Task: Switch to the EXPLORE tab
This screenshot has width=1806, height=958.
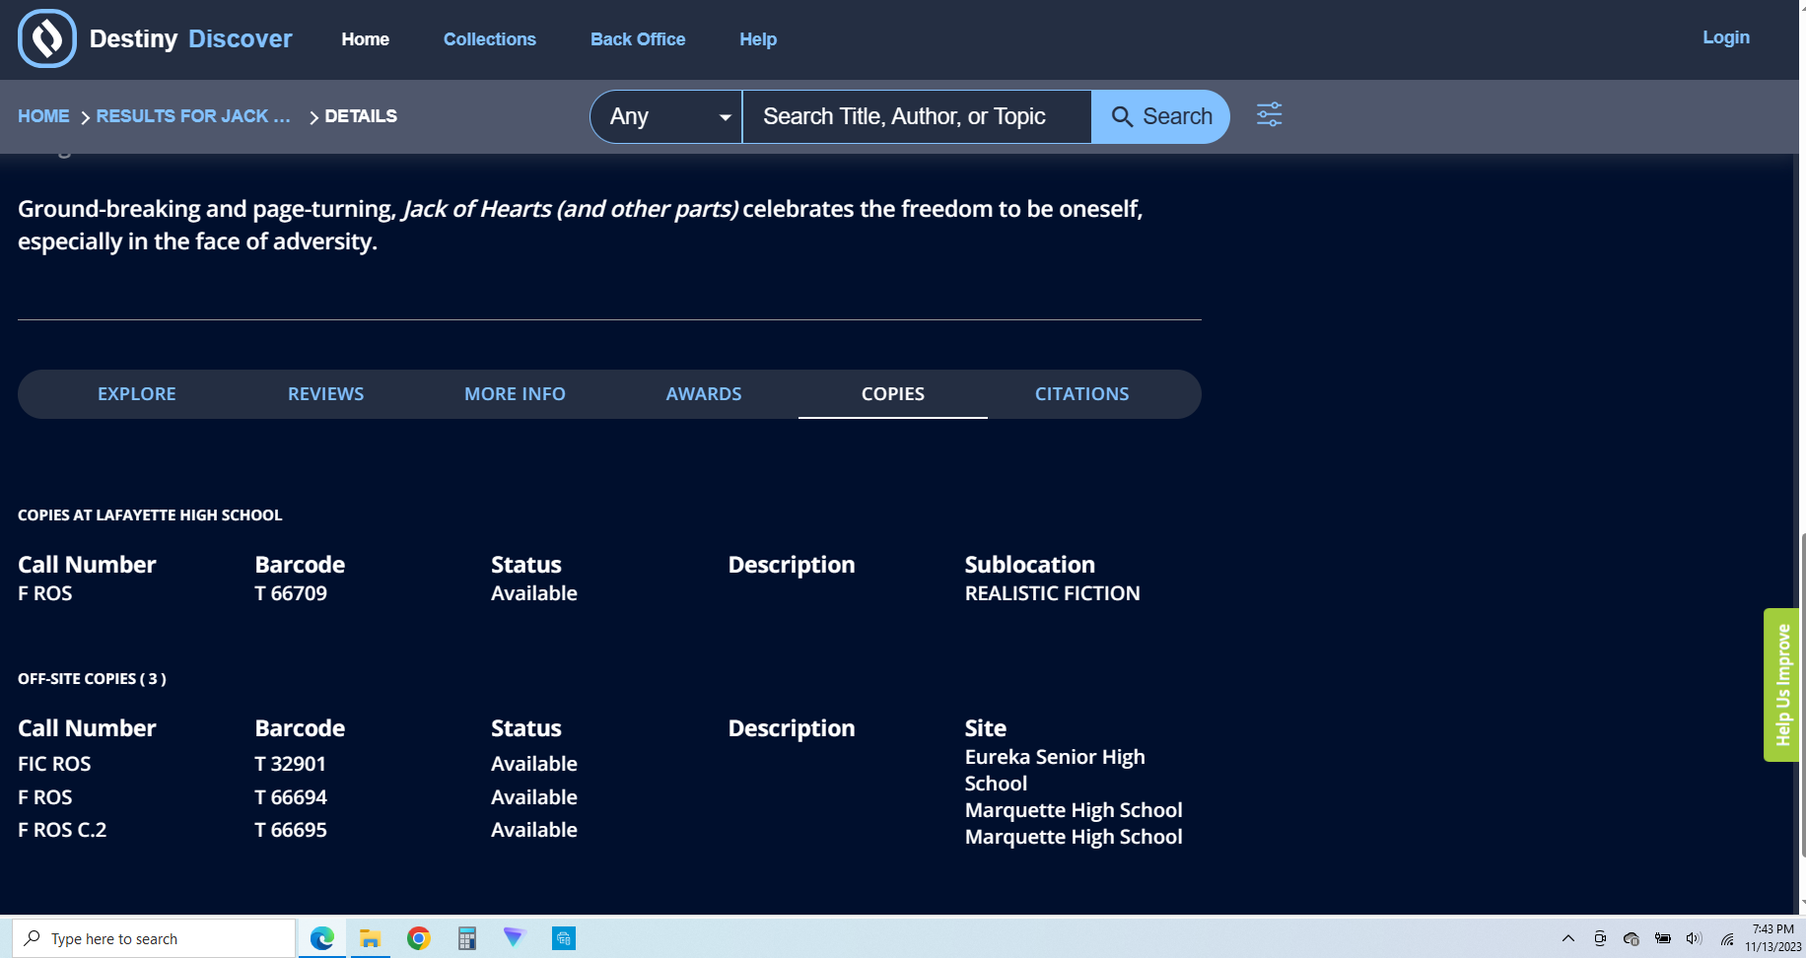Action: (x=137, y=394)
